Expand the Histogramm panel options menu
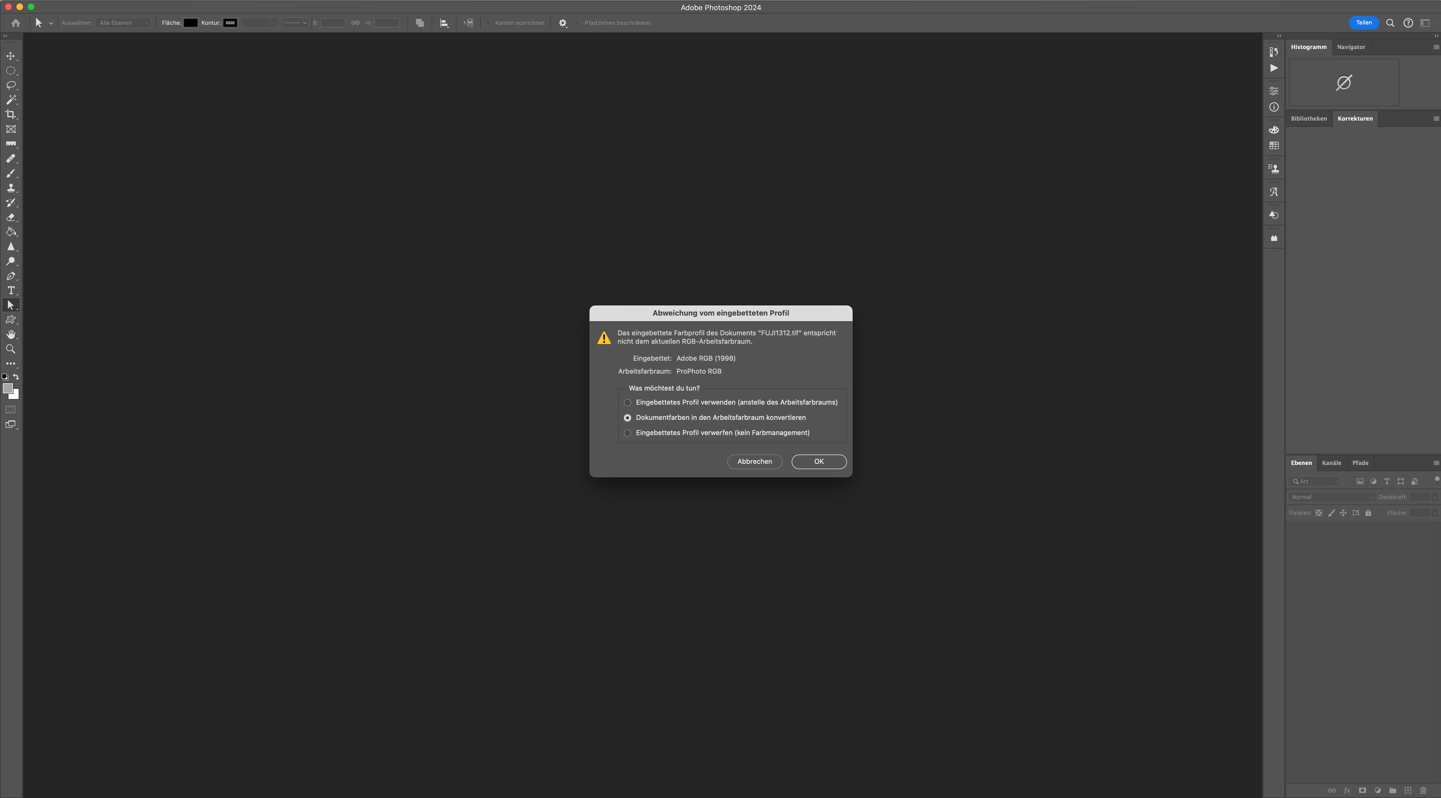 [1435, 47]
